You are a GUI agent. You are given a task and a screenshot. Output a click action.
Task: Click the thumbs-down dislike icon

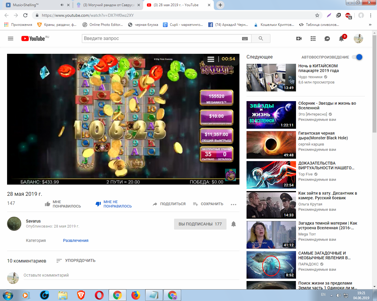[x=98, y=204]
